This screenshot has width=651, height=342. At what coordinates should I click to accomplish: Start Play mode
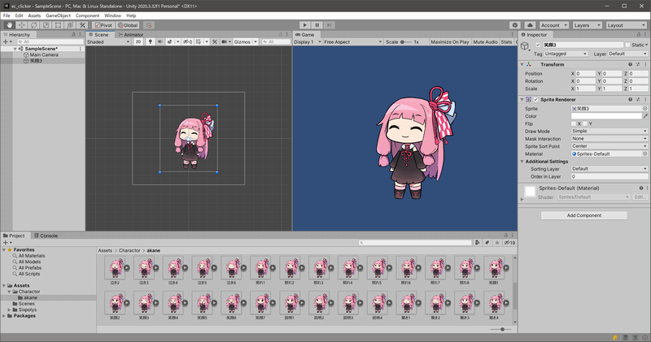pyautogui.click(x=304, y=25)
